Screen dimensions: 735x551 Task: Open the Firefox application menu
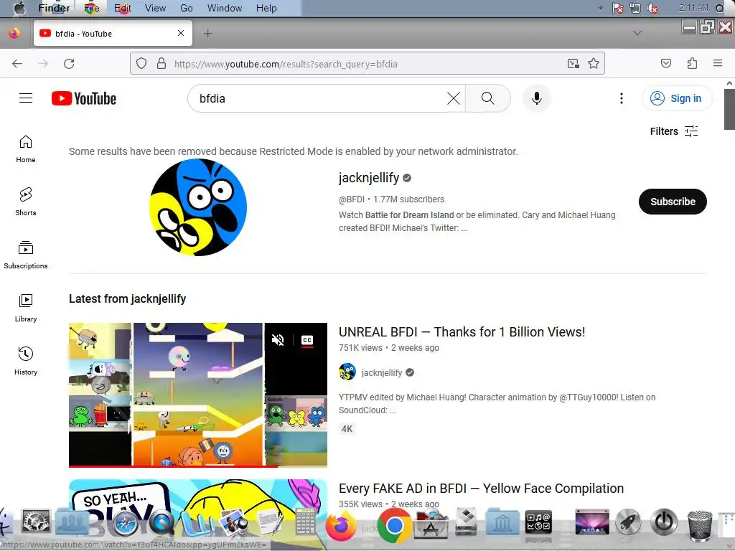point(718,63)
